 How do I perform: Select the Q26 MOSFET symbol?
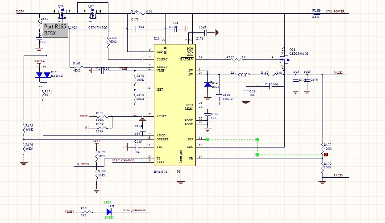tap(62, 13)
